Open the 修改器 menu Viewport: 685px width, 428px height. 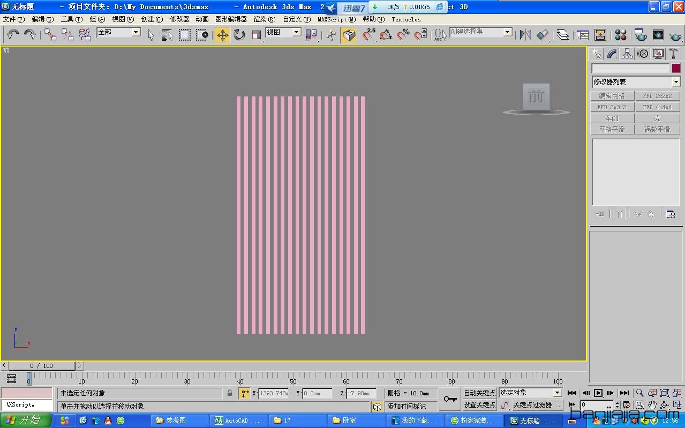pos(179,19)
